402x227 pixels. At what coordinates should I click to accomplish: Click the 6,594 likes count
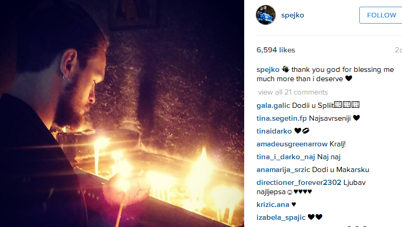point(276,50)
